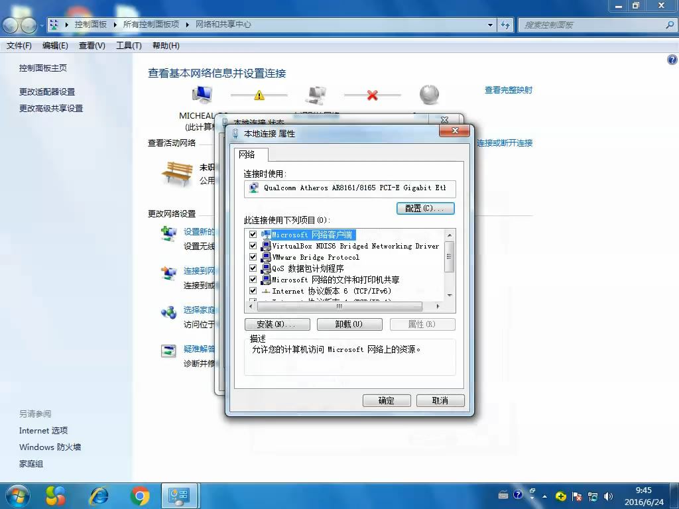Uncheck VirtualBox NDIS6 Bridged Networking Driver
679x509 pixels.
[x=253, y=245]
